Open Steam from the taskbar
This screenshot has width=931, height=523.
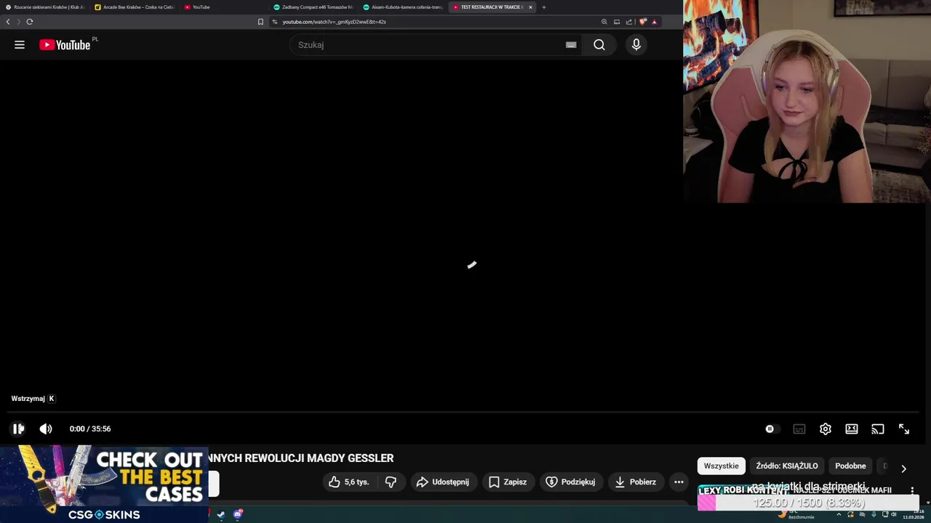(221, 514)
